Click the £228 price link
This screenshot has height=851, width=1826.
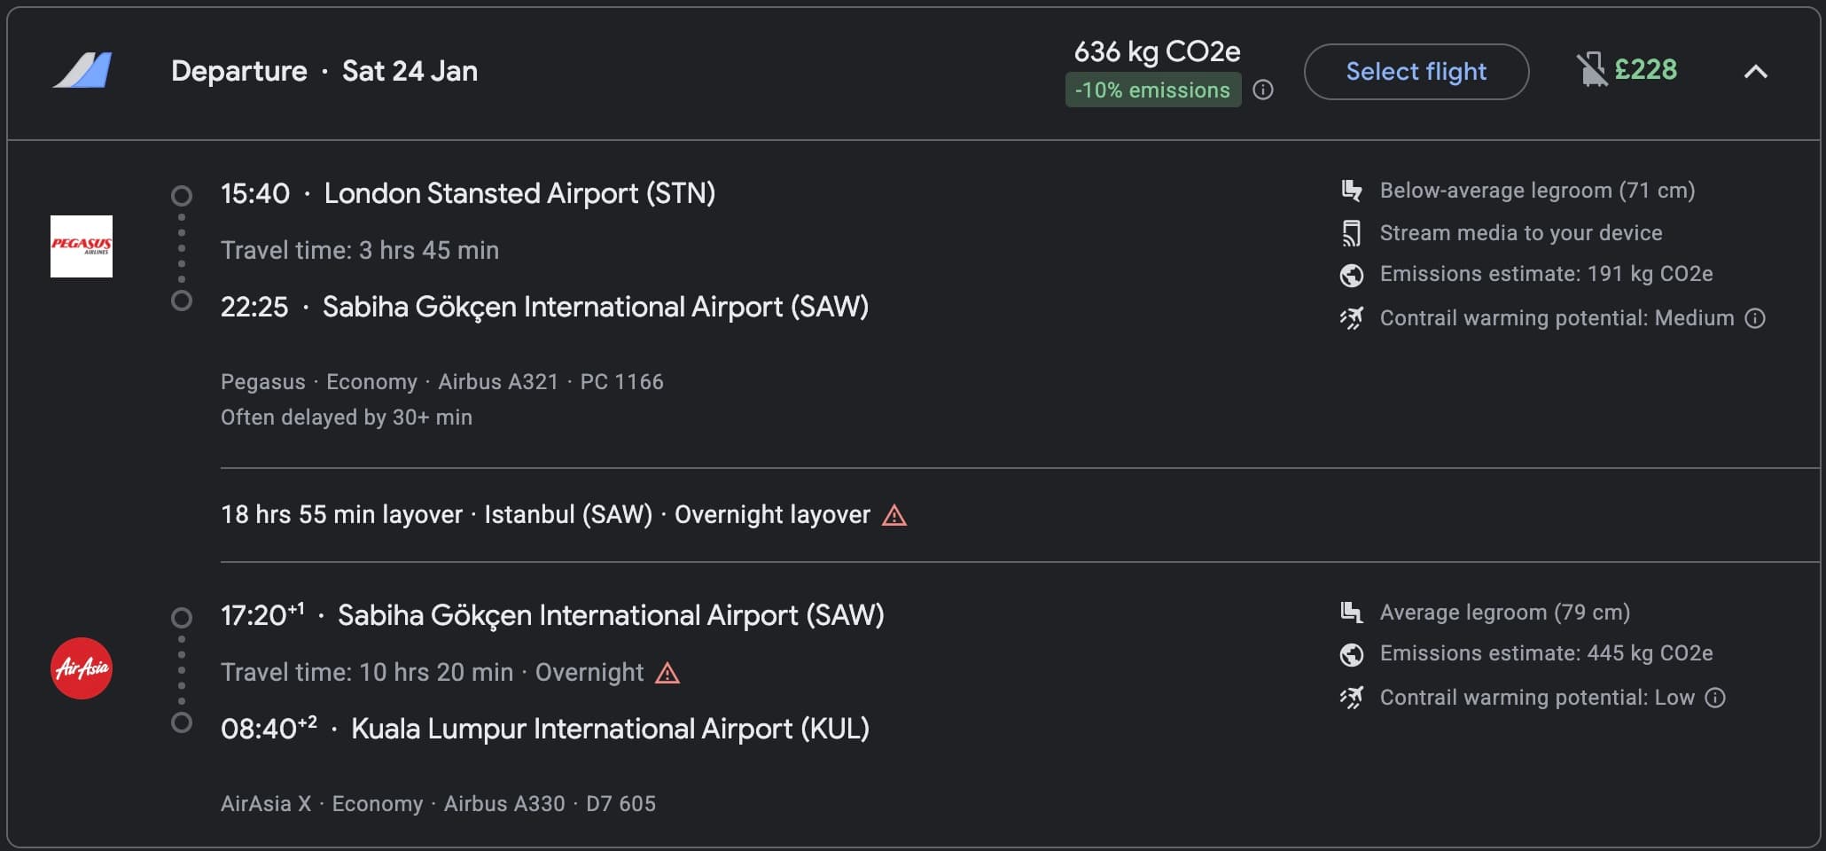tap(1646, 69)
